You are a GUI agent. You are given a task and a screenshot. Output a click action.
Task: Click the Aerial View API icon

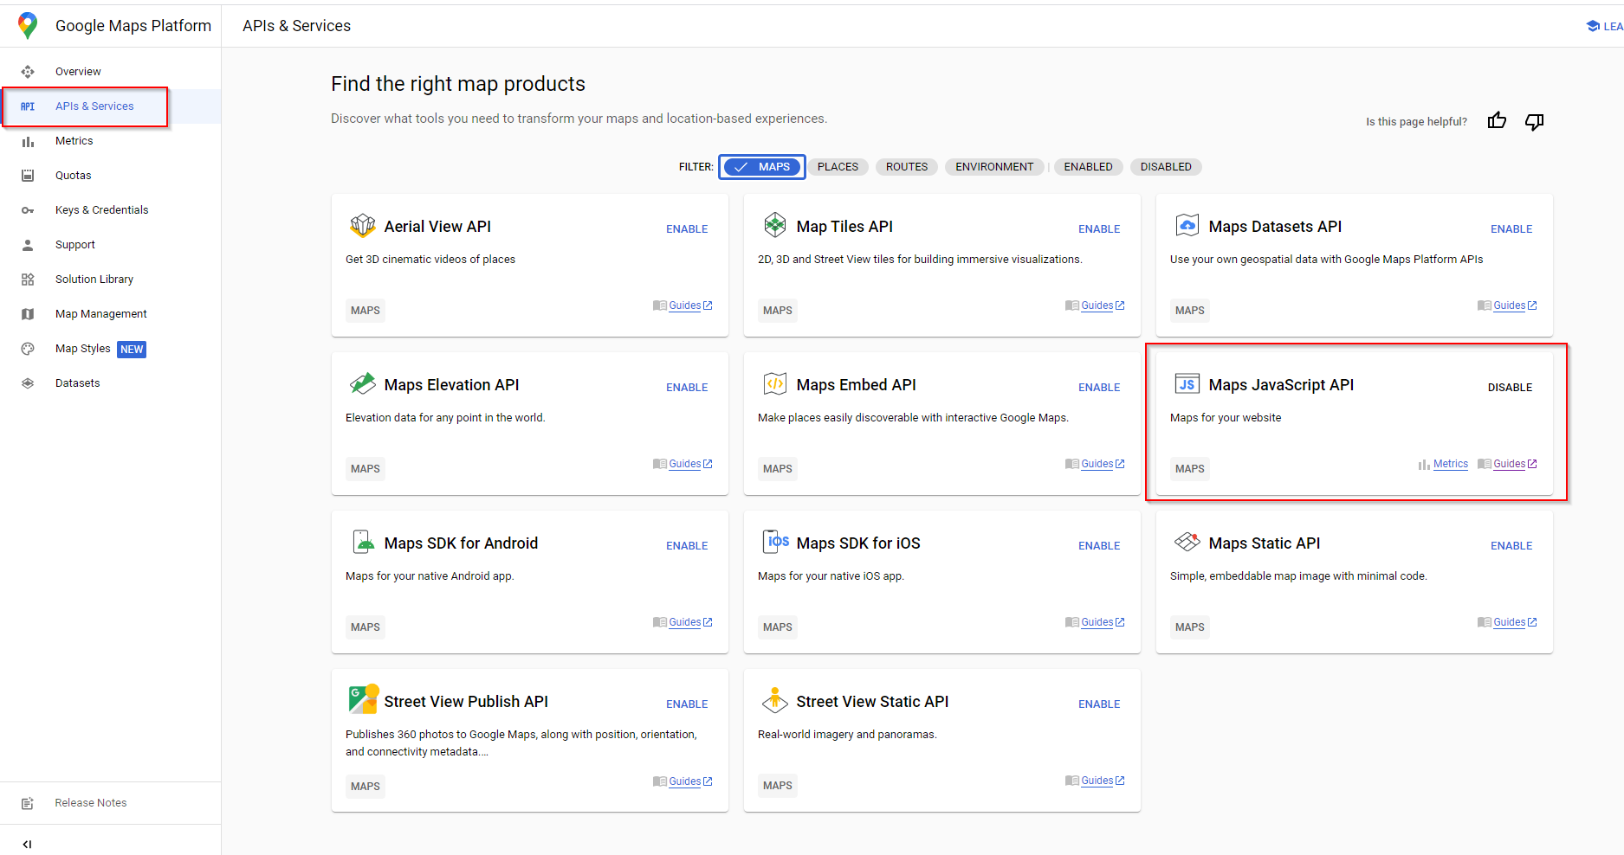point(362,226)
